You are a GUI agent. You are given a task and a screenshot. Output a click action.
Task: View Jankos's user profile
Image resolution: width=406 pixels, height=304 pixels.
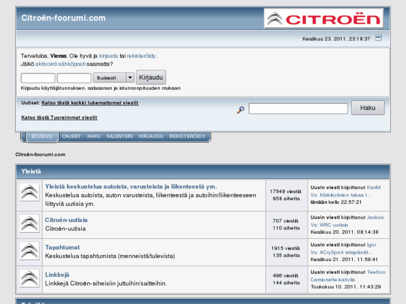click(x=375, y=218)
